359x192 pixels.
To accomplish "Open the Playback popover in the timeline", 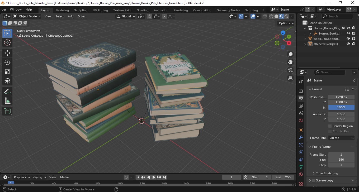I will (x=22, y=177).
